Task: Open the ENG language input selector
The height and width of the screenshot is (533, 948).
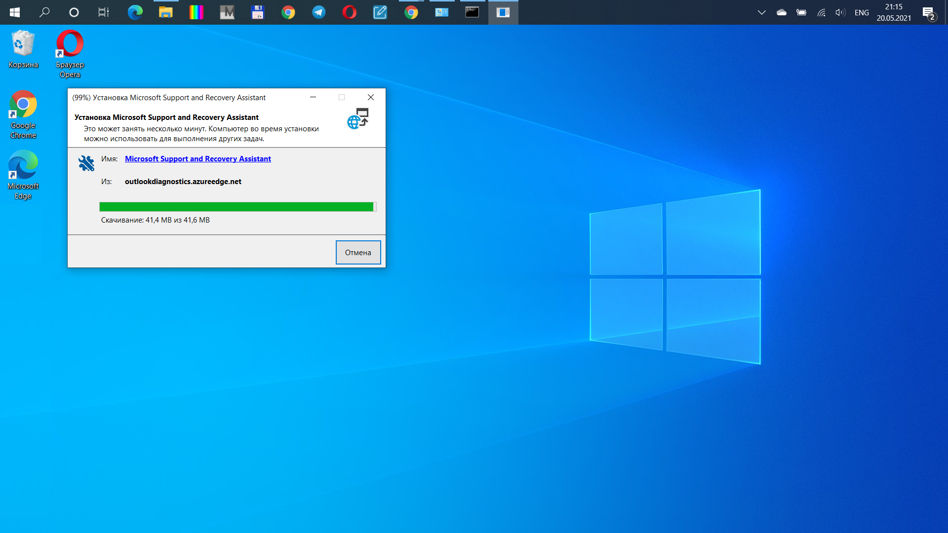Action: [862, 12]
